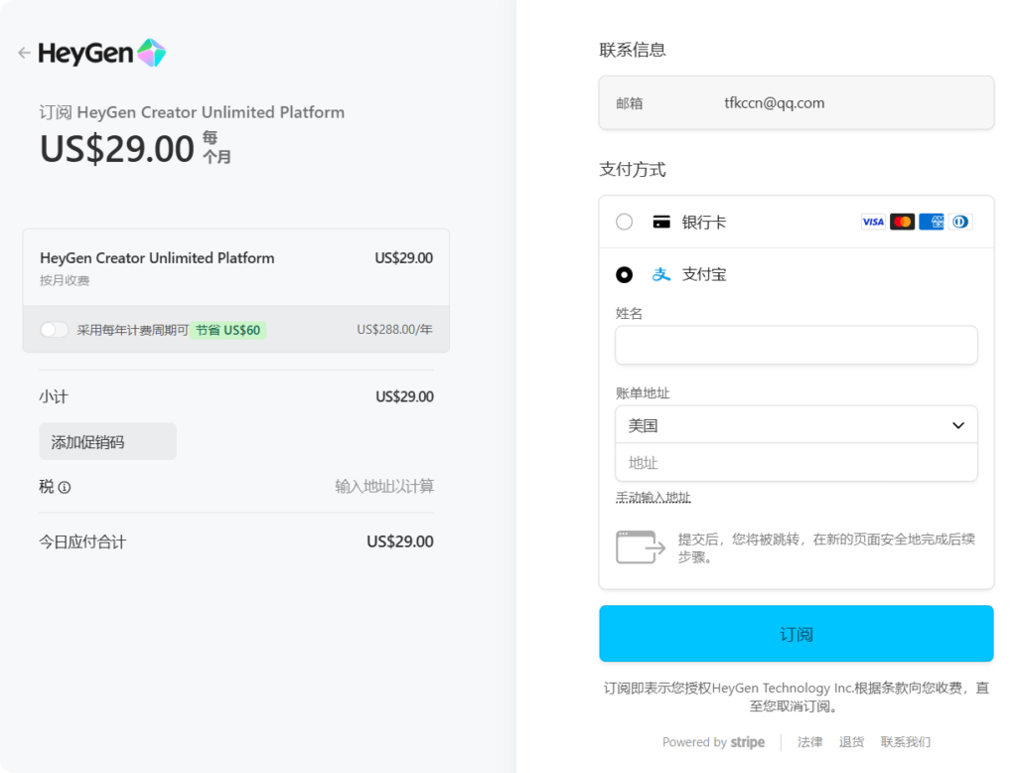Click the Alipay logo icon
This screenshot has width=1017, height=773.
pos(661,274)
